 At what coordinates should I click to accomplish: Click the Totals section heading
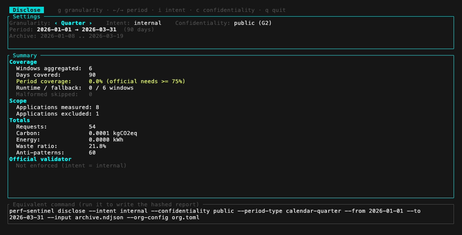(x=19, y=120)
